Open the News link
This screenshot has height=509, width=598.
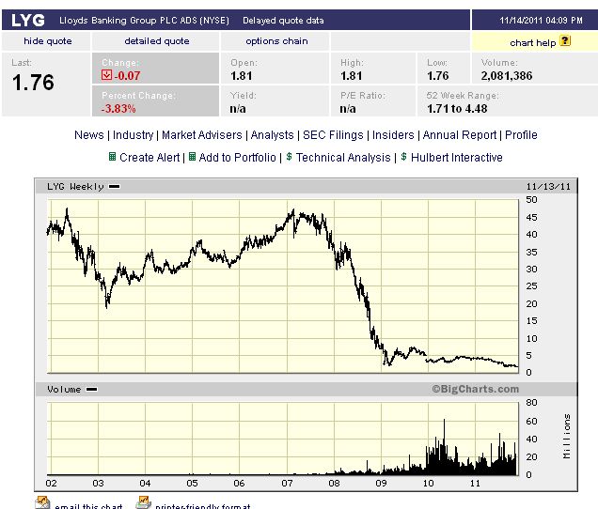tap(89, 135)
